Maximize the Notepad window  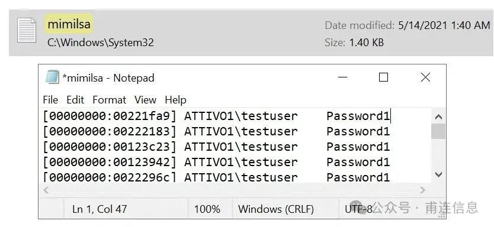(383, 77)
